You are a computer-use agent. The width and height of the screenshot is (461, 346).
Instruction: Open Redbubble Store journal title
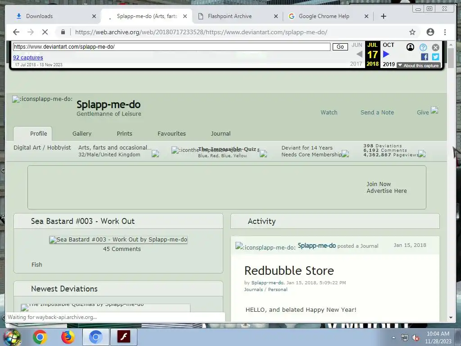(289, 271)
